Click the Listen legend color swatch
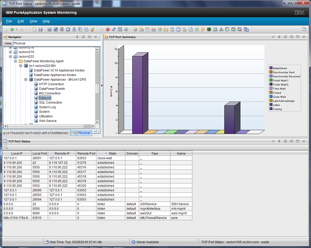The height and width of the screenshot is (248, 311). pyautogui.click(x=271, y=105)
